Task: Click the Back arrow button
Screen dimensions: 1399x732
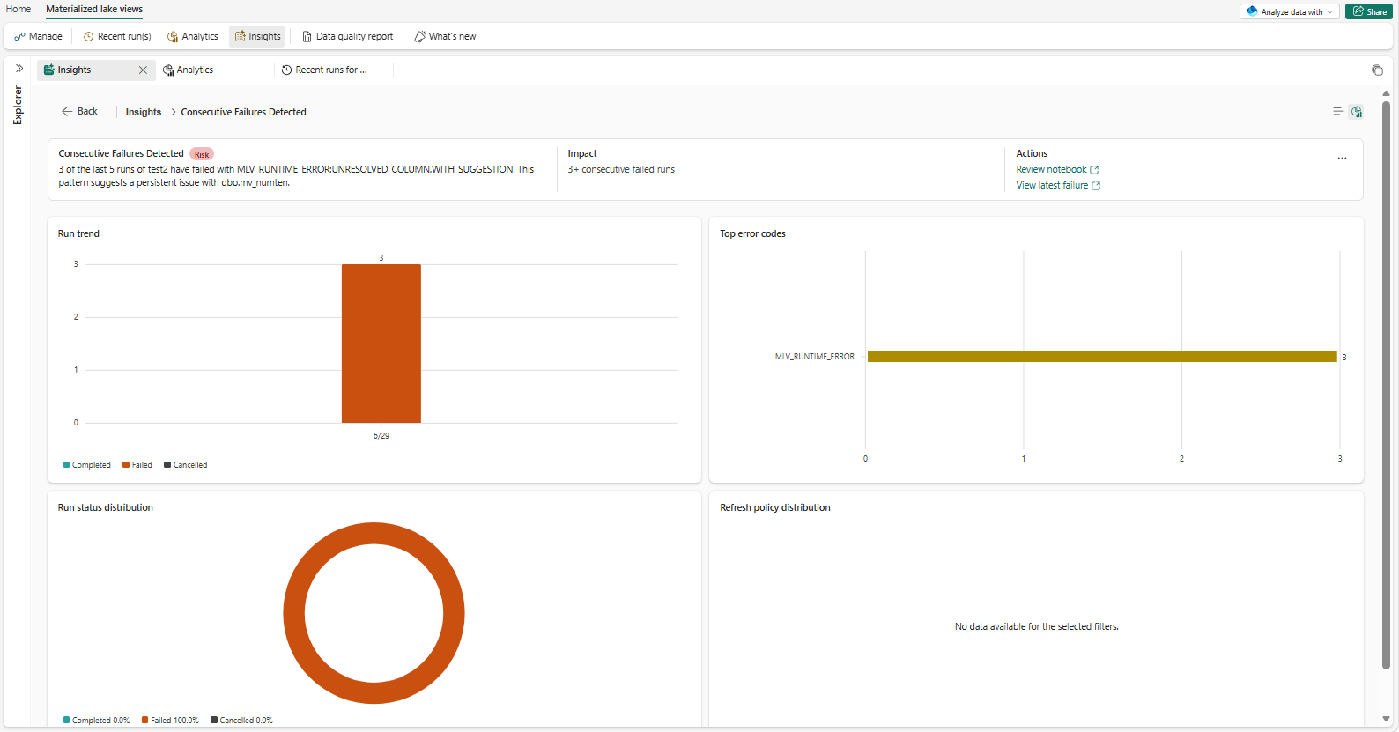Action: [79, 112]
